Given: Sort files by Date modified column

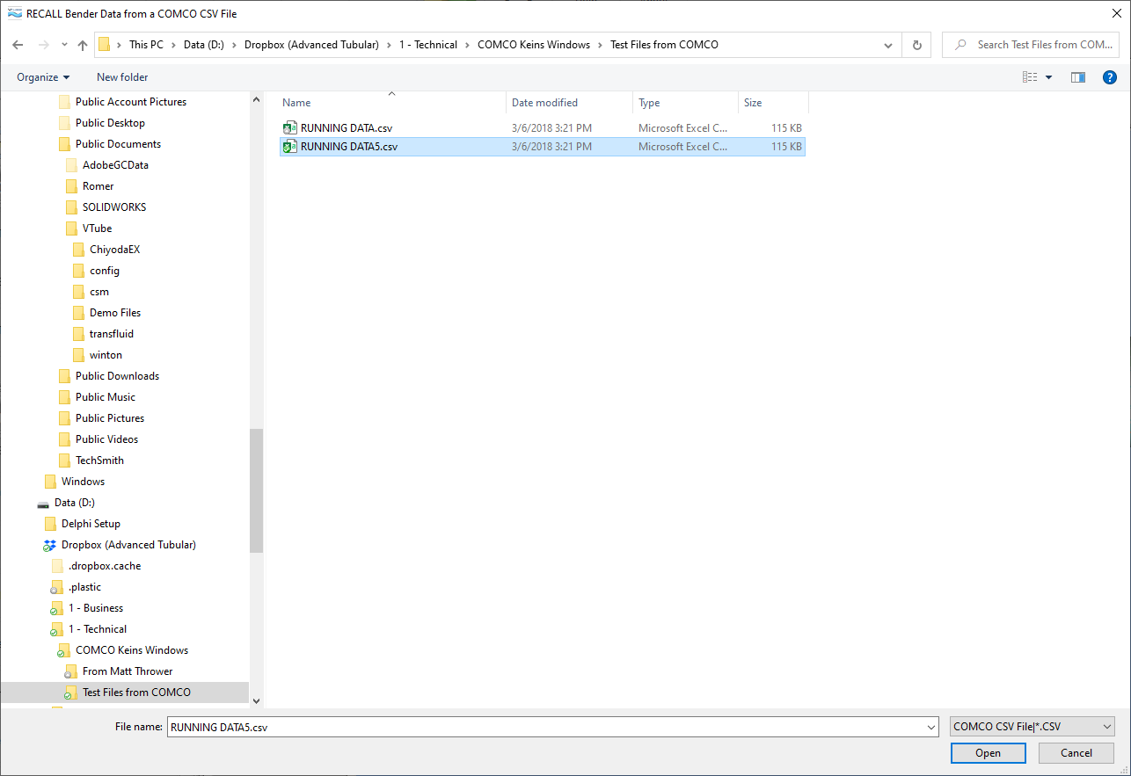Looking at the screenshot, I should pos(544,103).
